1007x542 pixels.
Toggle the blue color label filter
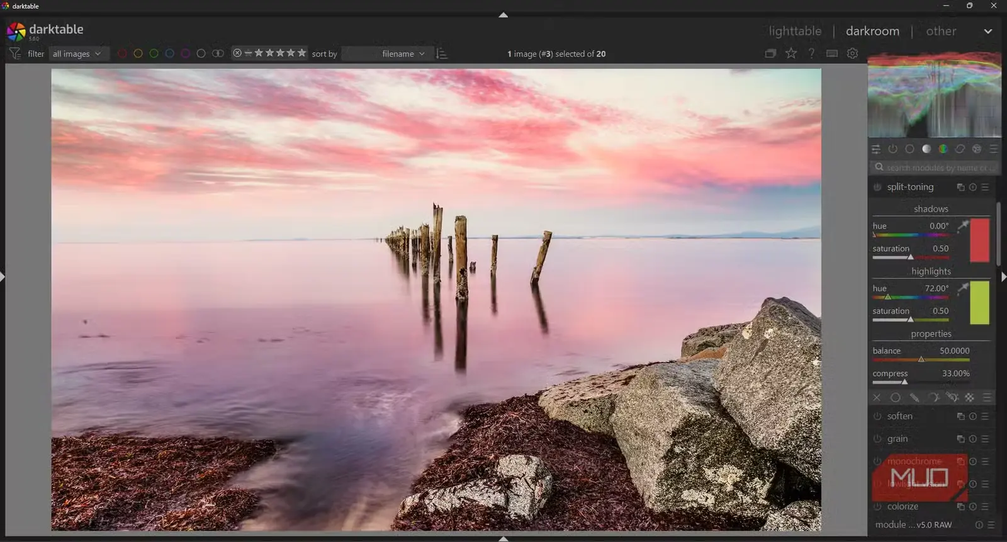(169, 54)
